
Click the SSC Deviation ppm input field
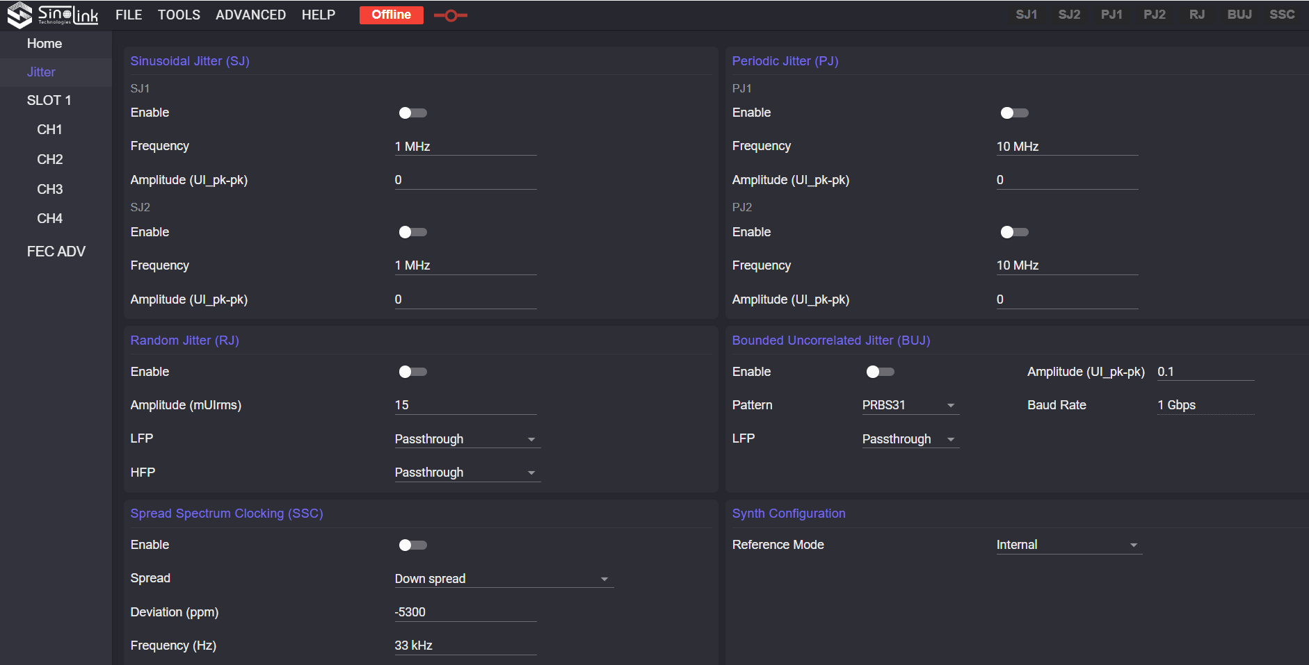465,612
